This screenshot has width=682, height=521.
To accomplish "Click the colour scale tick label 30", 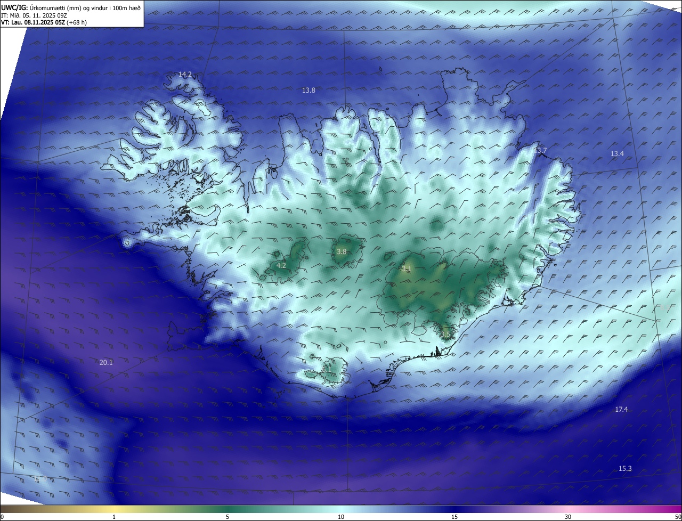I will [x=568, y=517].
